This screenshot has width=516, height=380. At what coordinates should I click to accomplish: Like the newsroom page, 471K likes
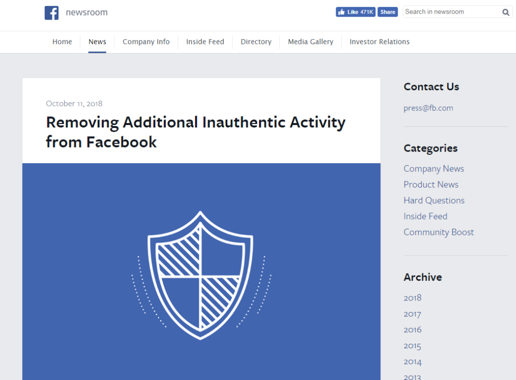pos(355,12)
